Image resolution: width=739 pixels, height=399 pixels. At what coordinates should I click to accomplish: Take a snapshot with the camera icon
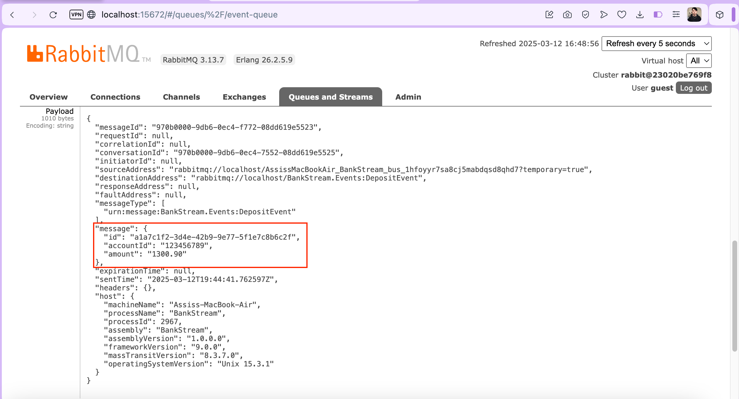pos(567,14)
